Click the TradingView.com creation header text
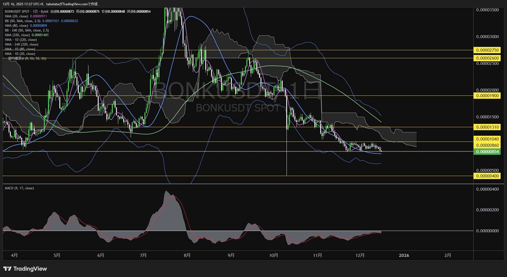This screenshot has width=507, height=277. click(x=72, y=4)
